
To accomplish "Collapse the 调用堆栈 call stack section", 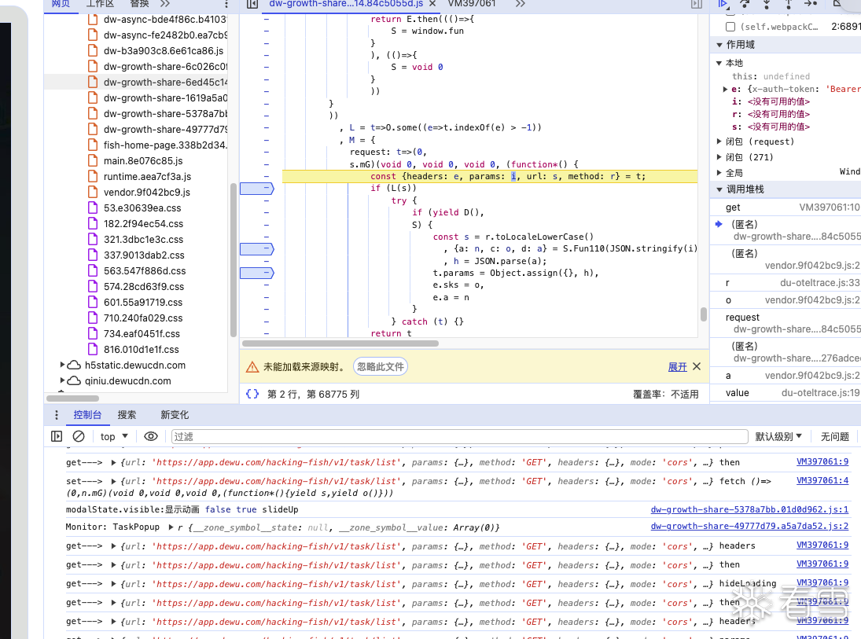I will point(719,189).
